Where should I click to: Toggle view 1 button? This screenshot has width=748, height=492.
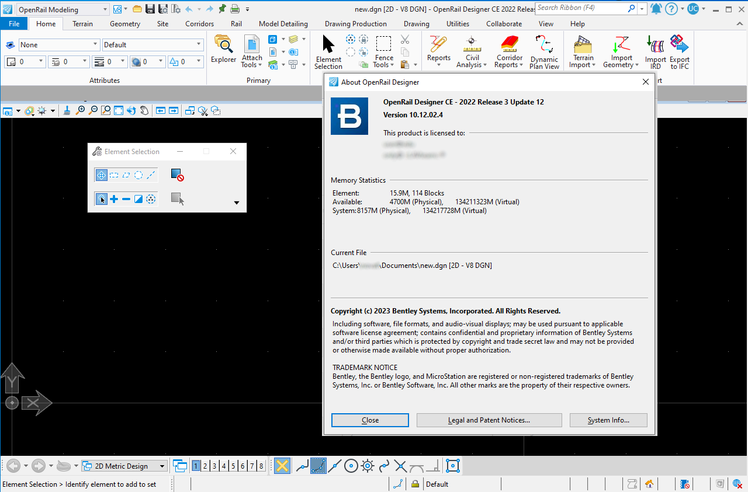click(x=196, y=466)
